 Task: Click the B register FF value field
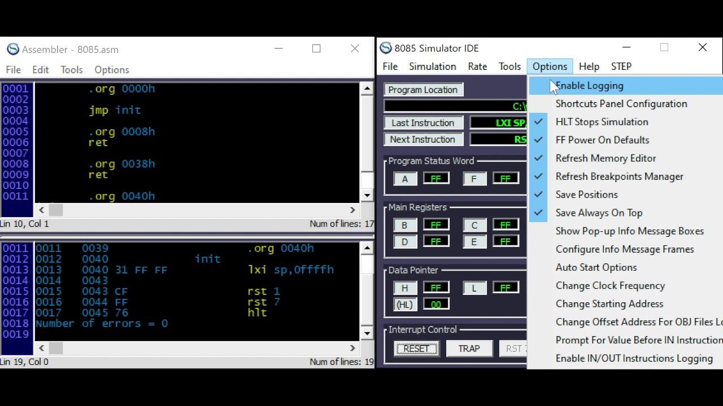pyautogui.click(x=436, y=226)
